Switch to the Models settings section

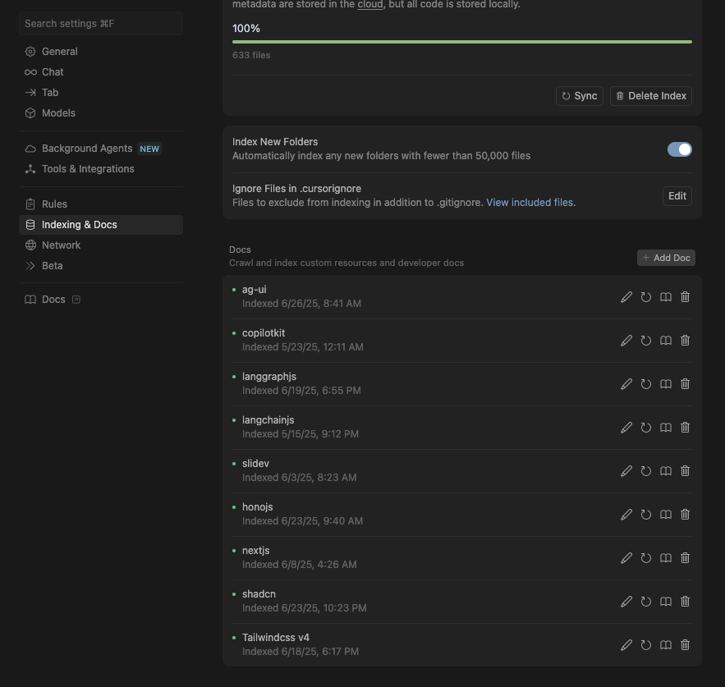tap(58, 113)
